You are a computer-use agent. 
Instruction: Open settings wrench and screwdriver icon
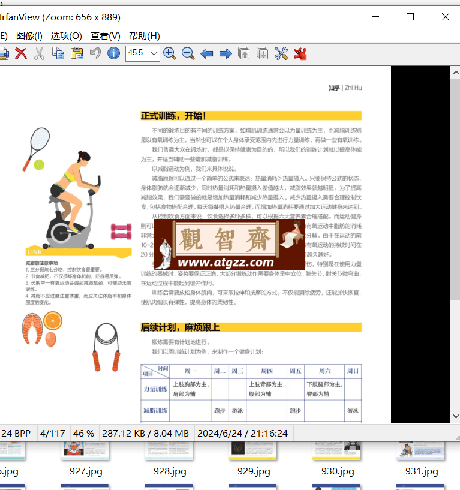point(281,53)
